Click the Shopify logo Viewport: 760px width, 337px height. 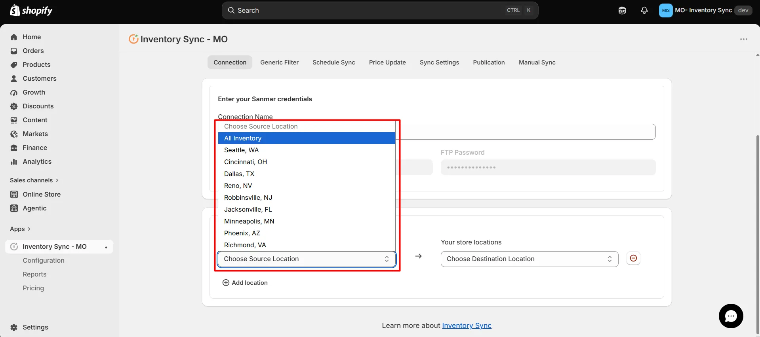pyautogui.click(x=31, y=10)
